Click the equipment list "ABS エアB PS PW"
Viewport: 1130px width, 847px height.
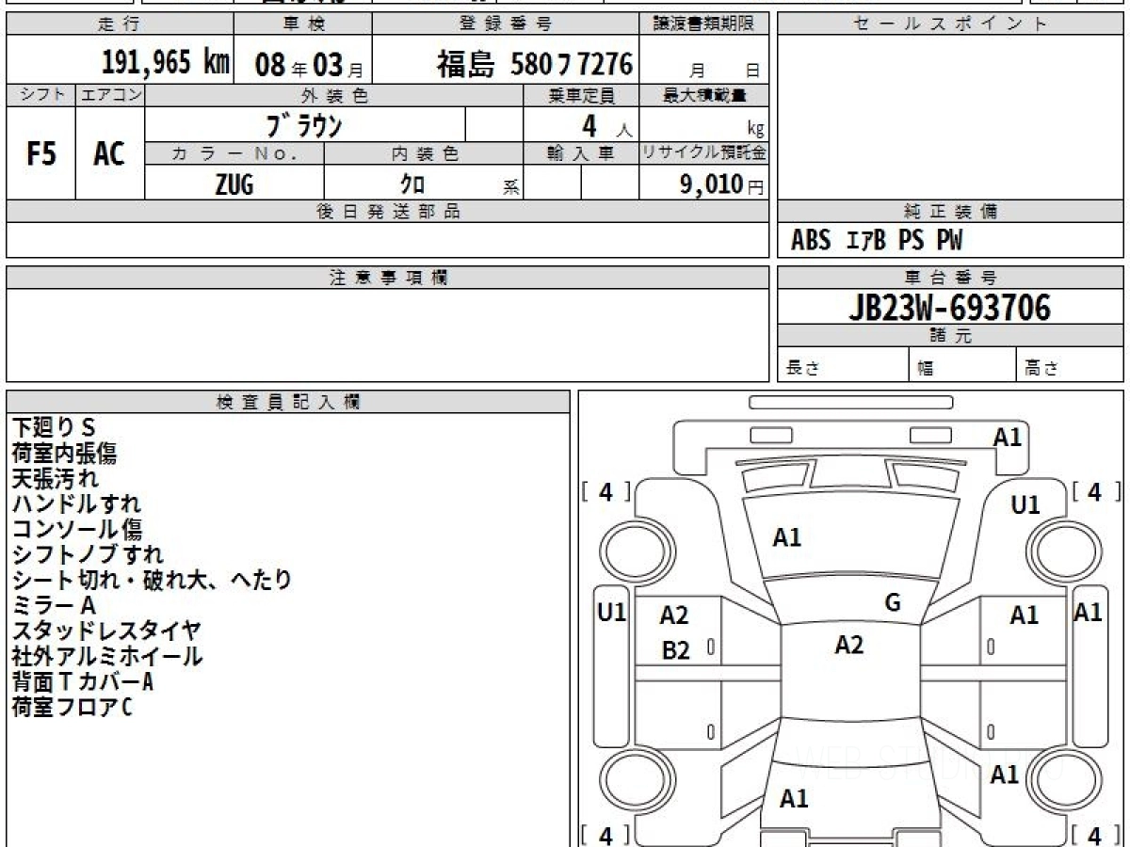[877, 241]
